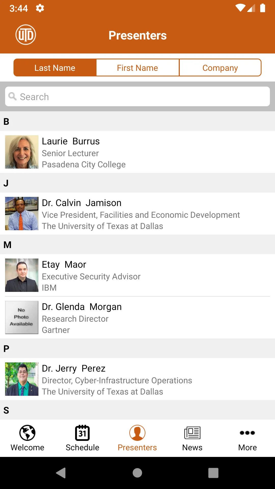
Task: Tap the Android home circle button
Action: pos(137,473)
